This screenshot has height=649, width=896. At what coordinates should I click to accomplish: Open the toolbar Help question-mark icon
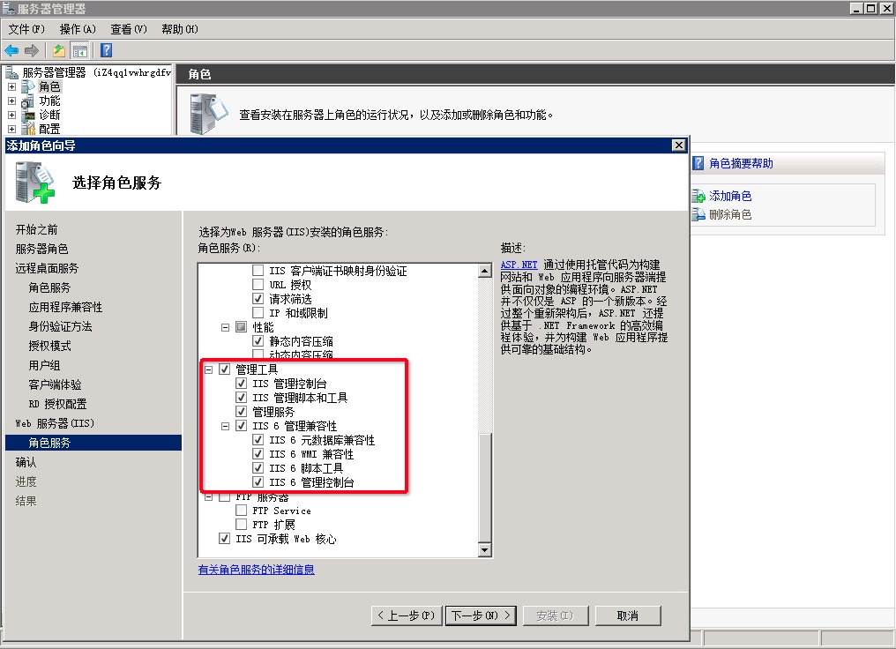107,50
